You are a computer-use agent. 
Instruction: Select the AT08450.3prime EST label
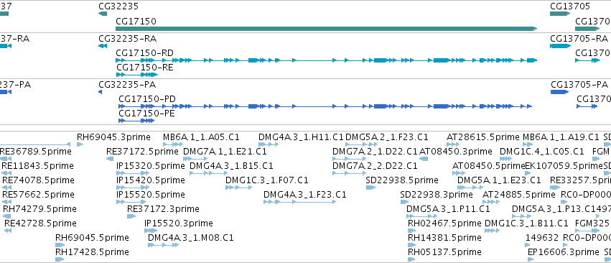pos(456,152)
